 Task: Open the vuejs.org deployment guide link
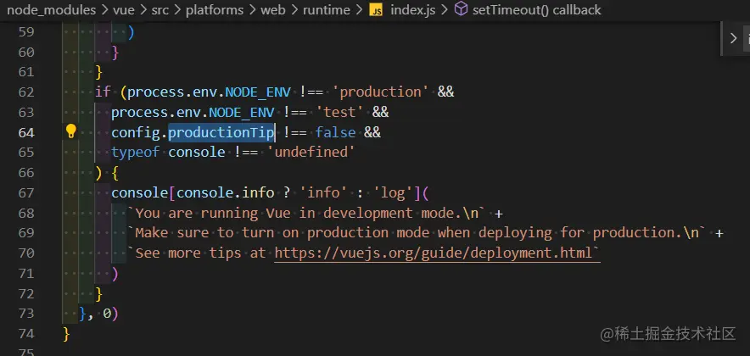tap(437, 253)
